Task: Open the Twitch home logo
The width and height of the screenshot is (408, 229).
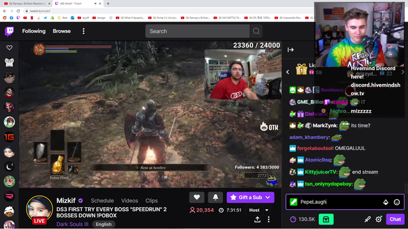Action: [x=10, y=31]
